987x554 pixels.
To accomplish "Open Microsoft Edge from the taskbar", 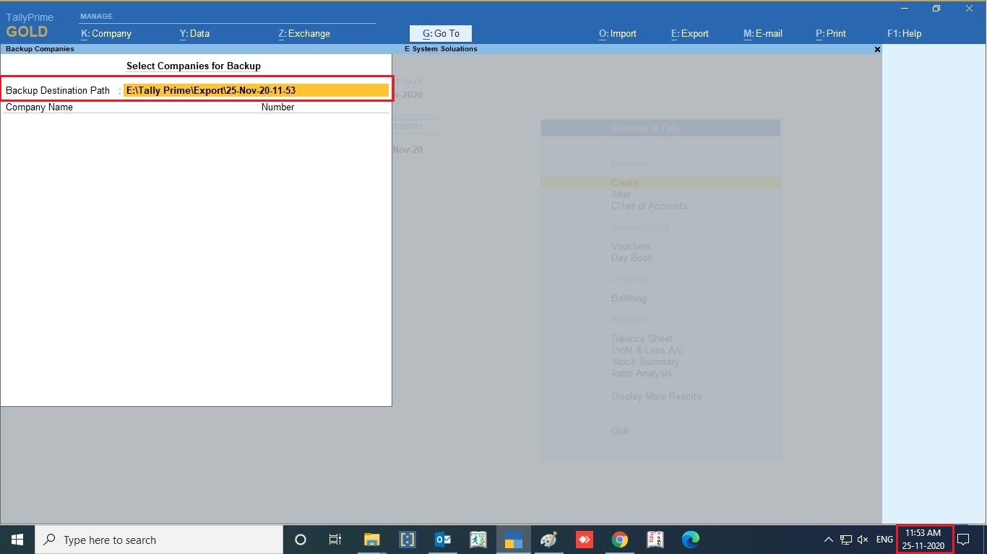I will 690,540.
